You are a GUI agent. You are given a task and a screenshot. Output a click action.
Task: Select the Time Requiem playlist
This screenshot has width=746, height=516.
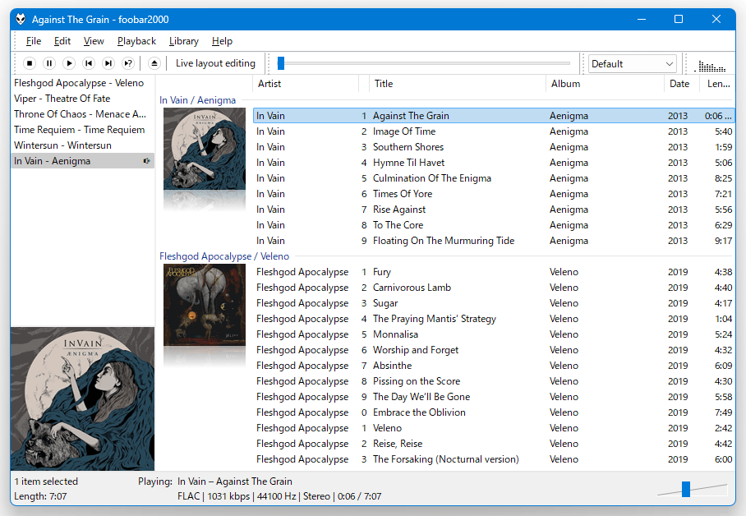click(83, 130)
